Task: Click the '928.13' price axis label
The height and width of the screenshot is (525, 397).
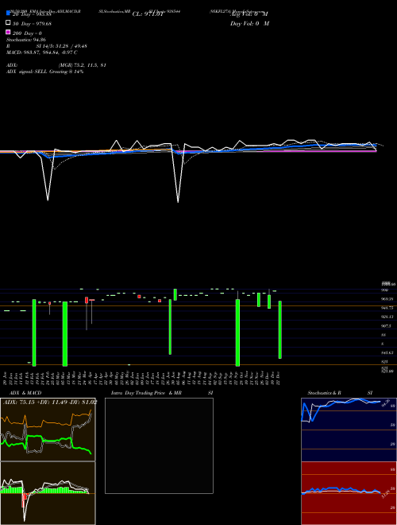Action: 387,317
